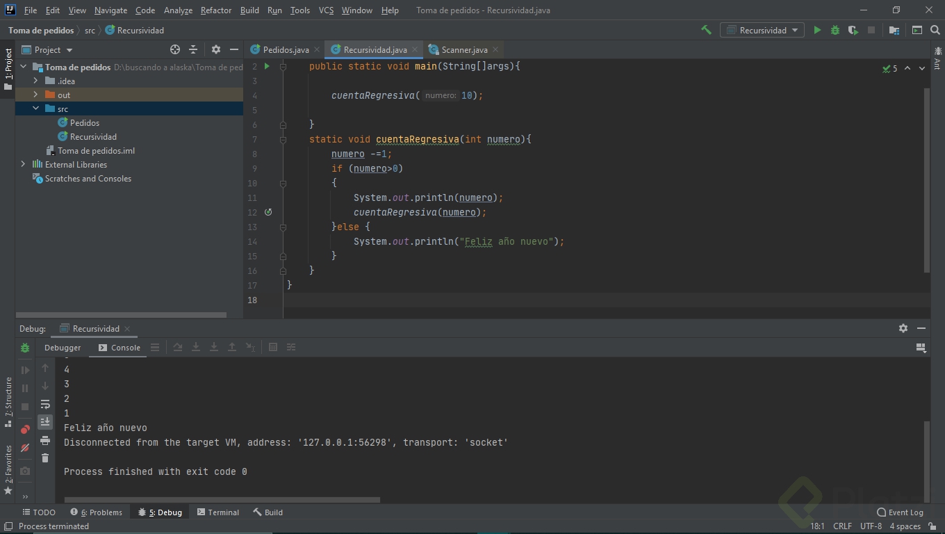945x534 pixels.
Task: Click the Evaluate Expression calculator icon
Action: click(x=273, y=347)
